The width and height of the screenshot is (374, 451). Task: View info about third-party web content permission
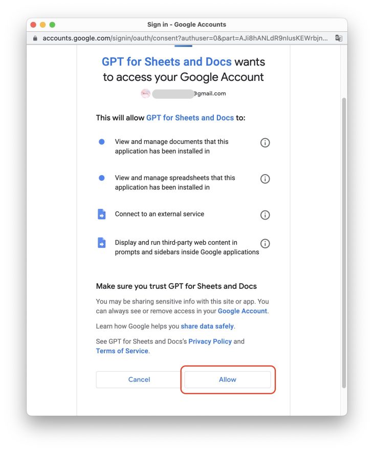click(x=265, y=243)
